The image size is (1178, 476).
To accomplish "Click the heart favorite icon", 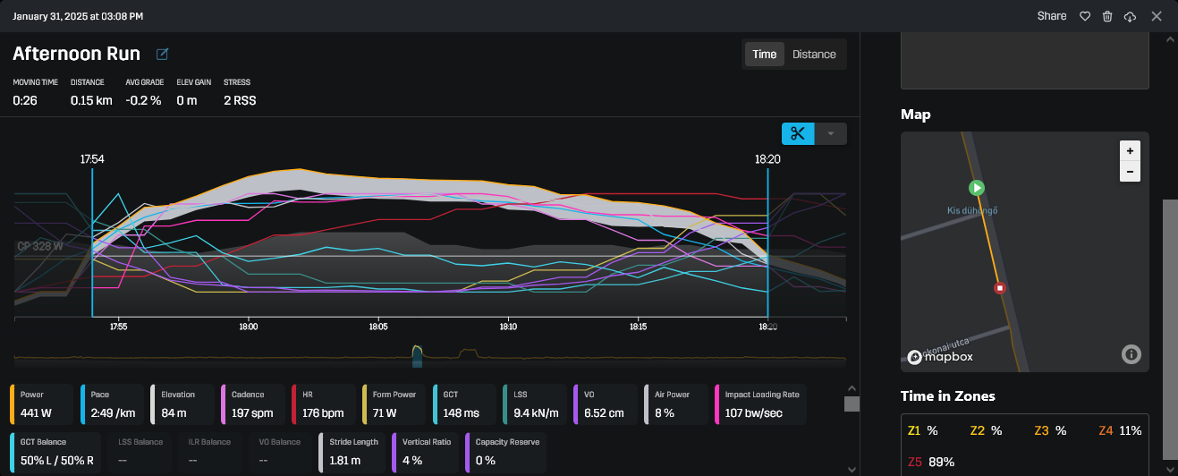I will [x=1085, y=16].
